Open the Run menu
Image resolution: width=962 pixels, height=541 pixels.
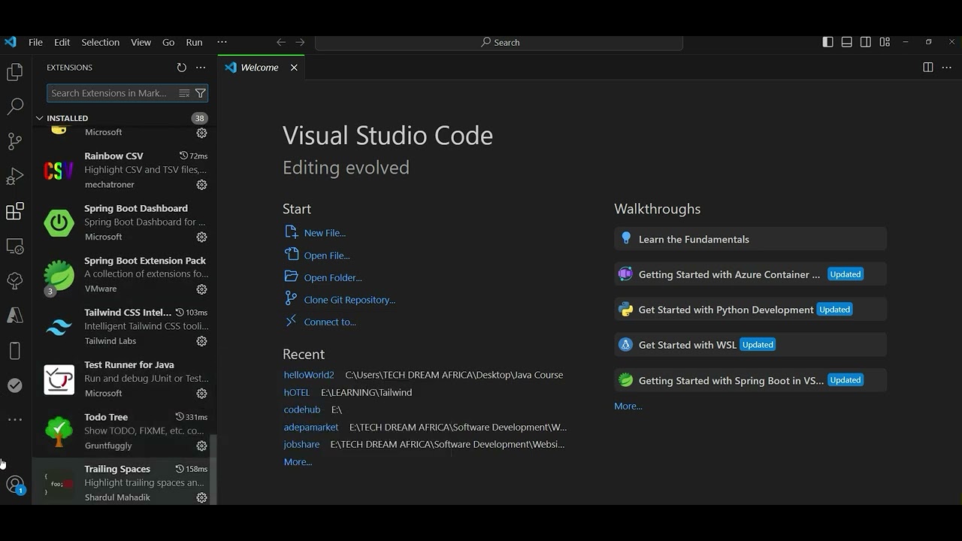tap(194, 43)
